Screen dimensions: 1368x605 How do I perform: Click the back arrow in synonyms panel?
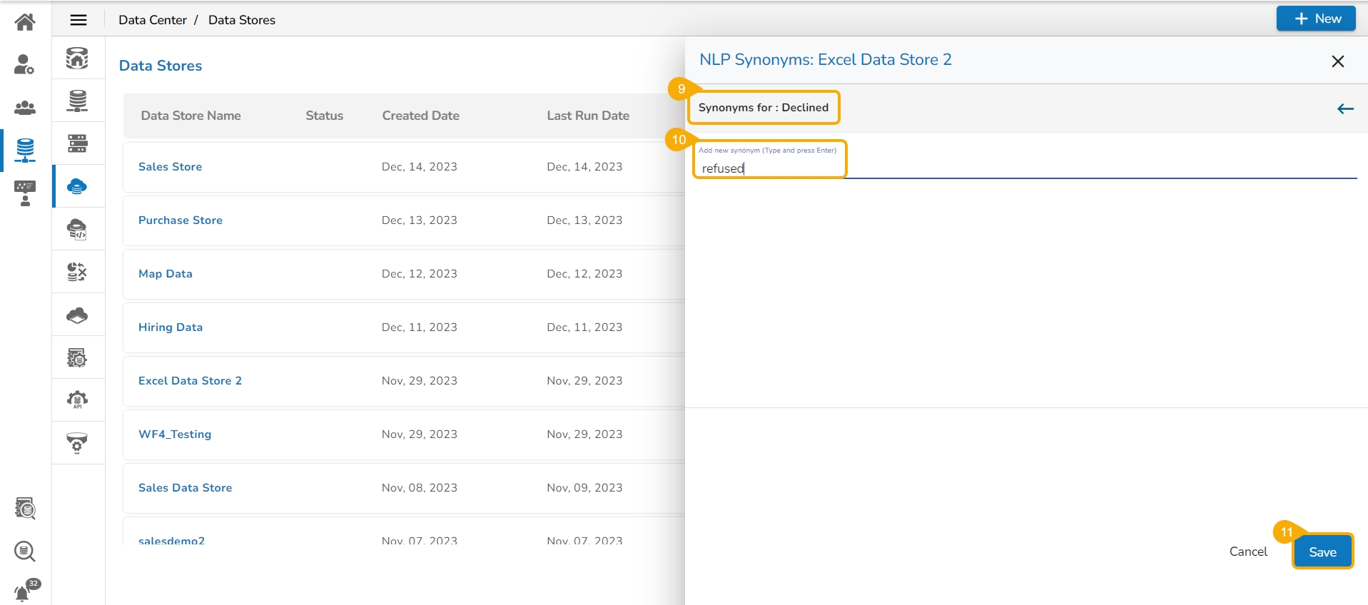click(1345, 108)
